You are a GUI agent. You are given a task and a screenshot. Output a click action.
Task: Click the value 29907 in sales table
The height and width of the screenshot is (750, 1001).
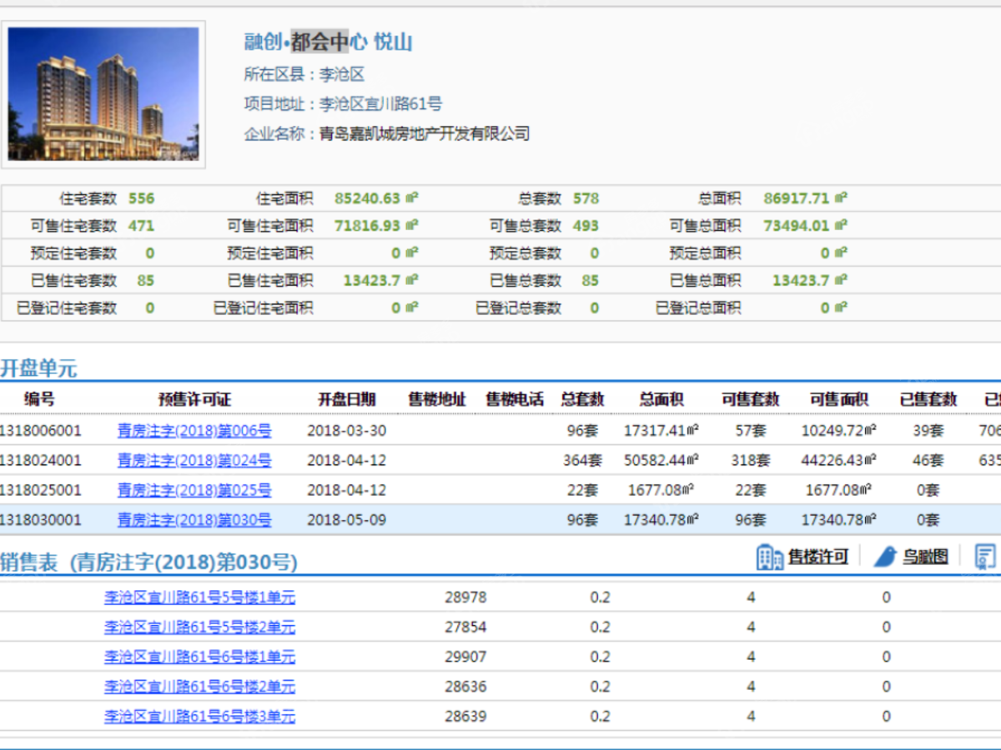465,657
